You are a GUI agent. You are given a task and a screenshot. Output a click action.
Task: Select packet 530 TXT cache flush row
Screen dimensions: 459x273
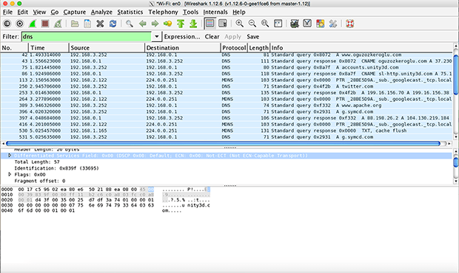[227, 131]
